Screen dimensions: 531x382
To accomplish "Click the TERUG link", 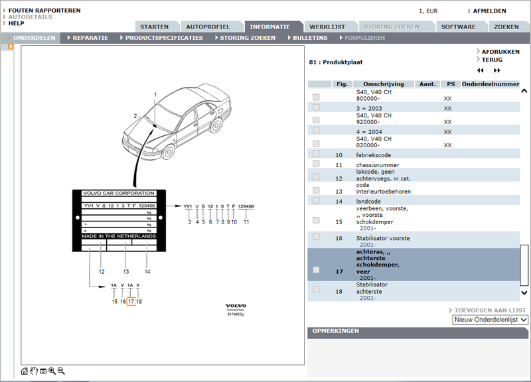I will (x=492, y=60).
